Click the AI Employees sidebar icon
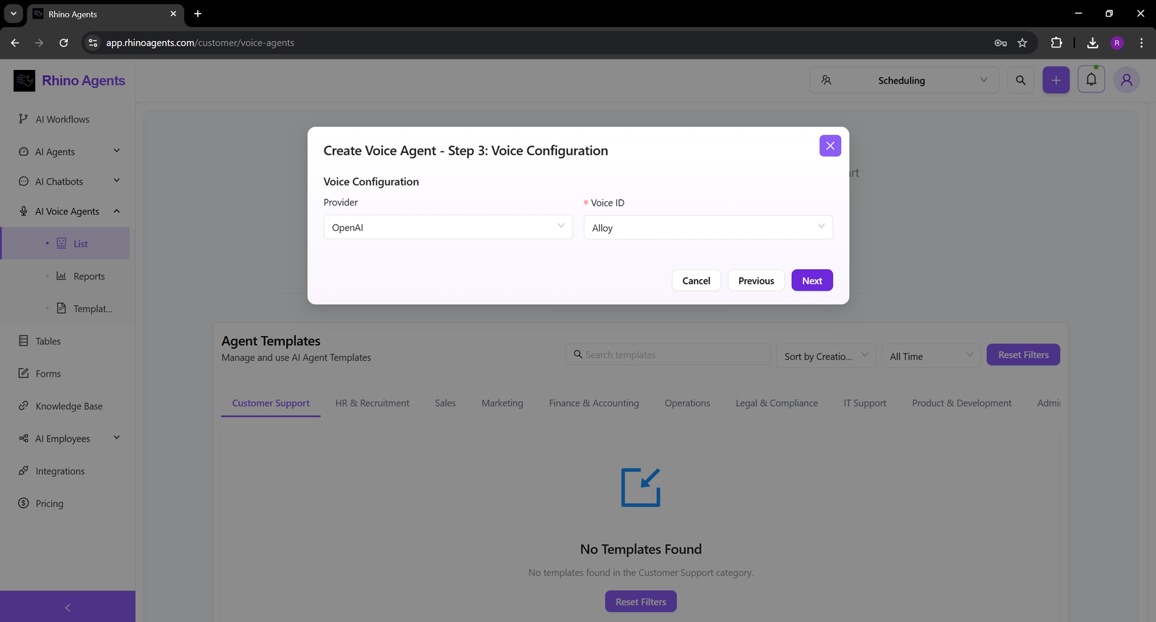The height and width of the screenshot is (622, 1156). point(24,438)
